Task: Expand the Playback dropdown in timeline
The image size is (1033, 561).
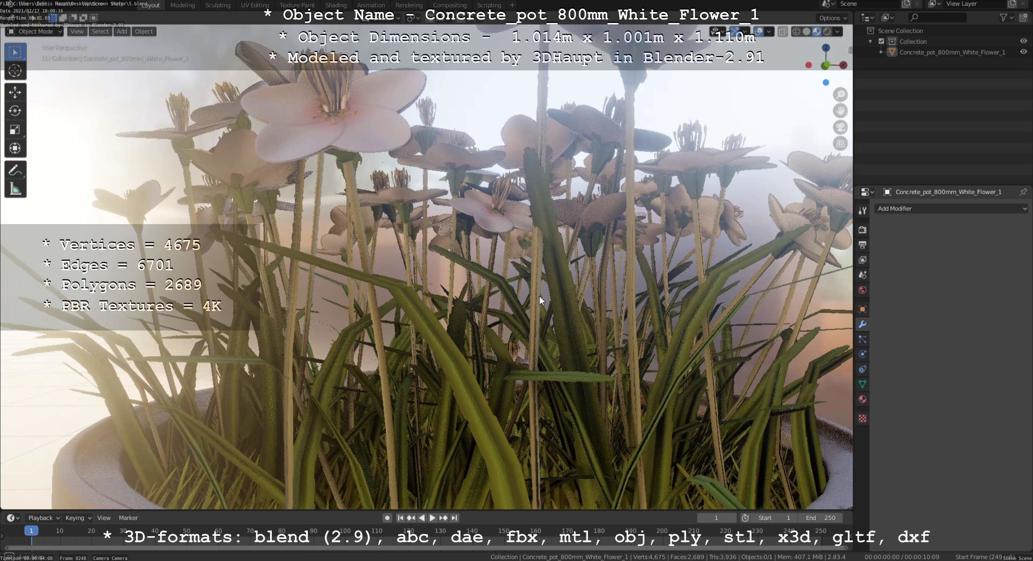Action: (43, 518)
